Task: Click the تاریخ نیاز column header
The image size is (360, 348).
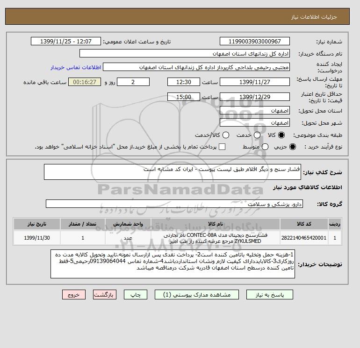Action: click(37, 224)
